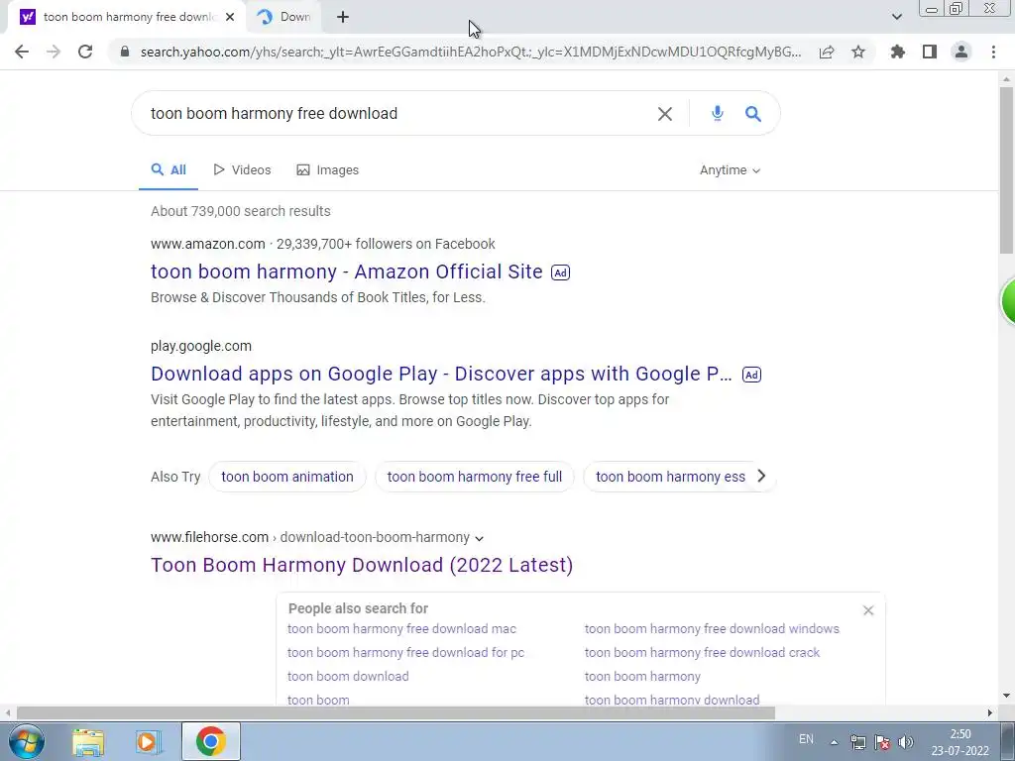The height and width of the screenshot is (761, 1015).
Task: Click the network tray icon
Action: (857, 742)
